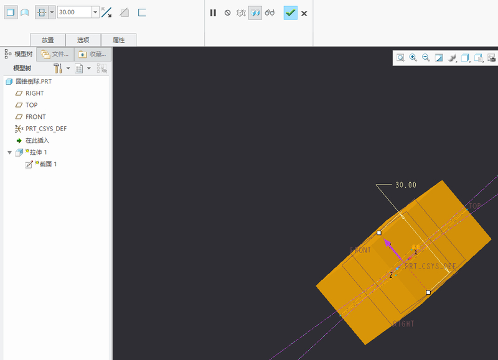Pause the extrude tool
The width and height of the screenshot is (498, 360).
pos(213,12)
